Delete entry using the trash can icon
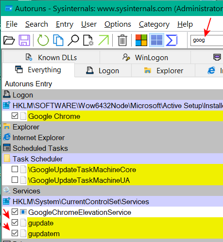The height and width of the screenshot is (242, 223). click(122, 40)
